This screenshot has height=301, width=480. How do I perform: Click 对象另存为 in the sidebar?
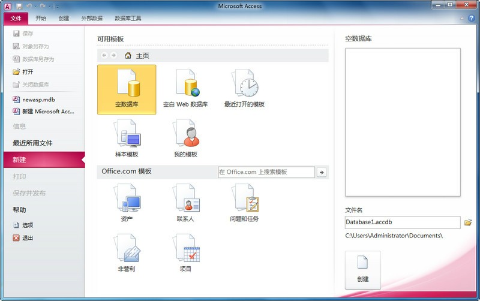click(x=31, y=46)
